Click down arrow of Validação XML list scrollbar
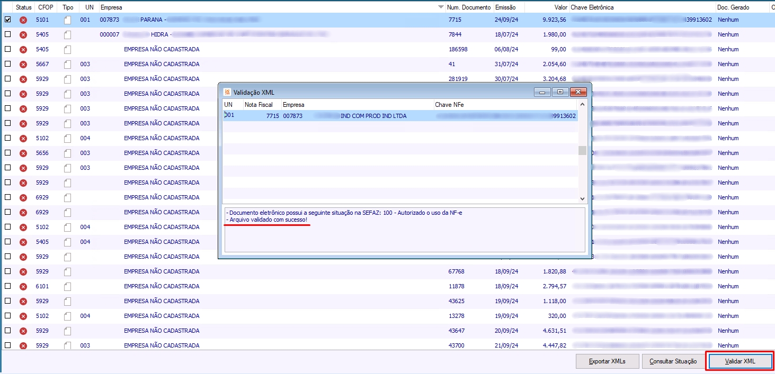This screenshot has width=775, height=374. coord(582,199)
